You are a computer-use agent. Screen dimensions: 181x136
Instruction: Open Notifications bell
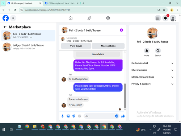[165, 18]
